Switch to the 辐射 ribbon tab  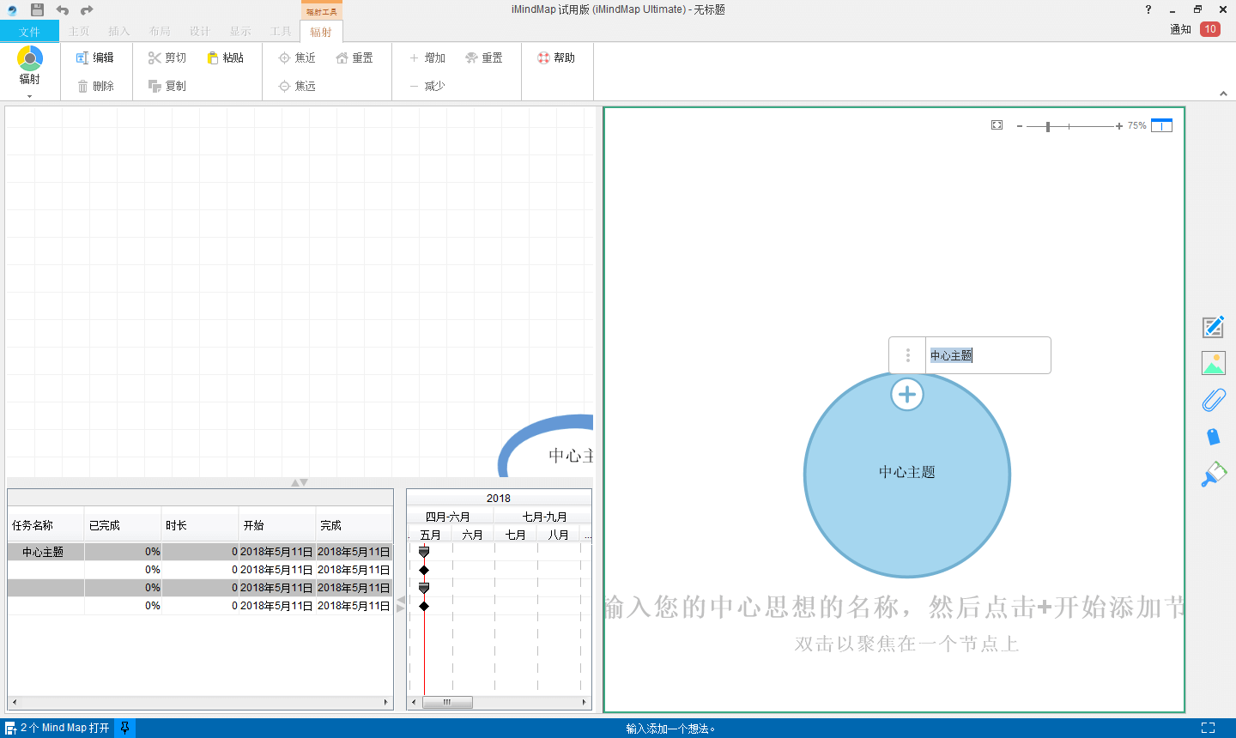(x=321, y=31)
